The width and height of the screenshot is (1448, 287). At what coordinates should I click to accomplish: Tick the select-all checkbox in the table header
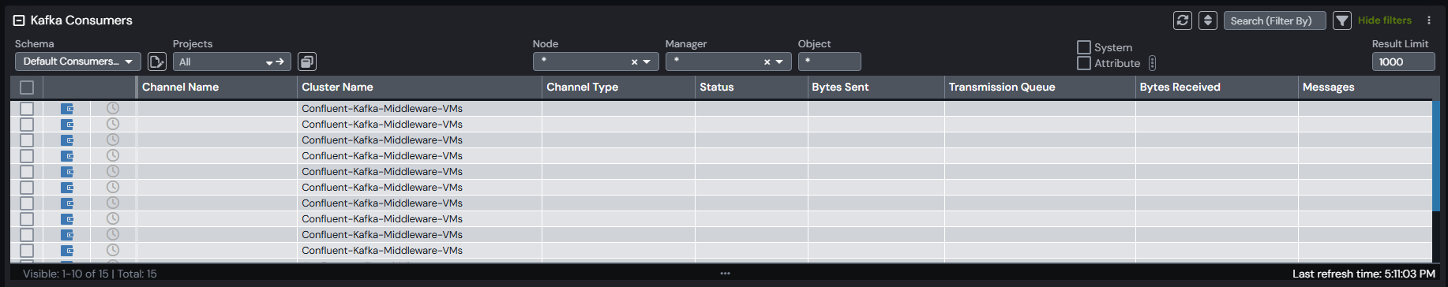[27, 88]
